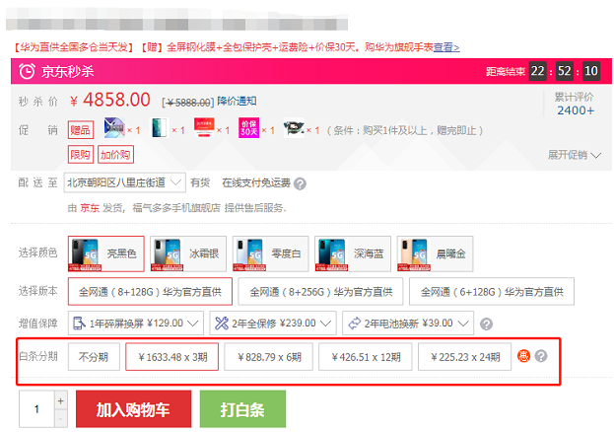Open the 2年全保修 ¥239.00 dropdown
Screen dimensions: 614x432
[273, 324]
